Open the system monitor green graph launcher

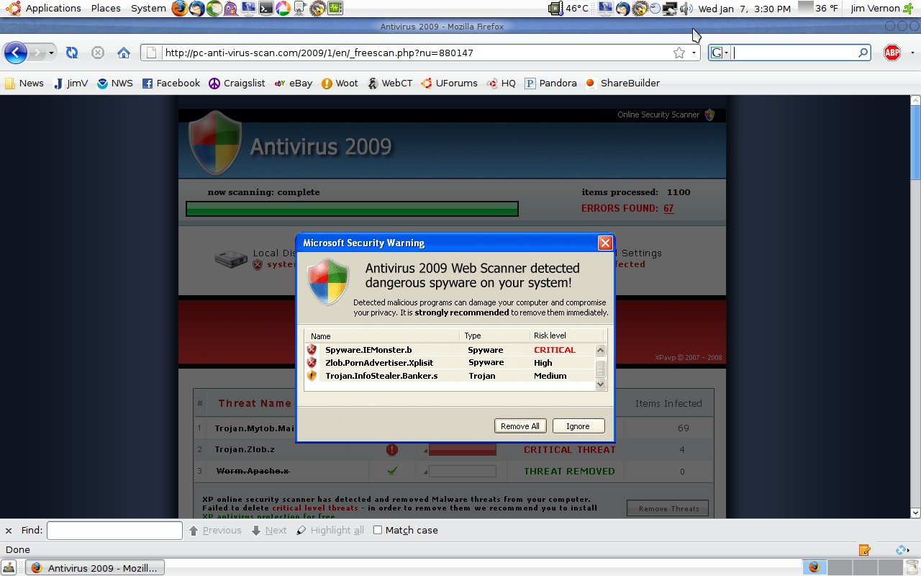pos(335,9)
